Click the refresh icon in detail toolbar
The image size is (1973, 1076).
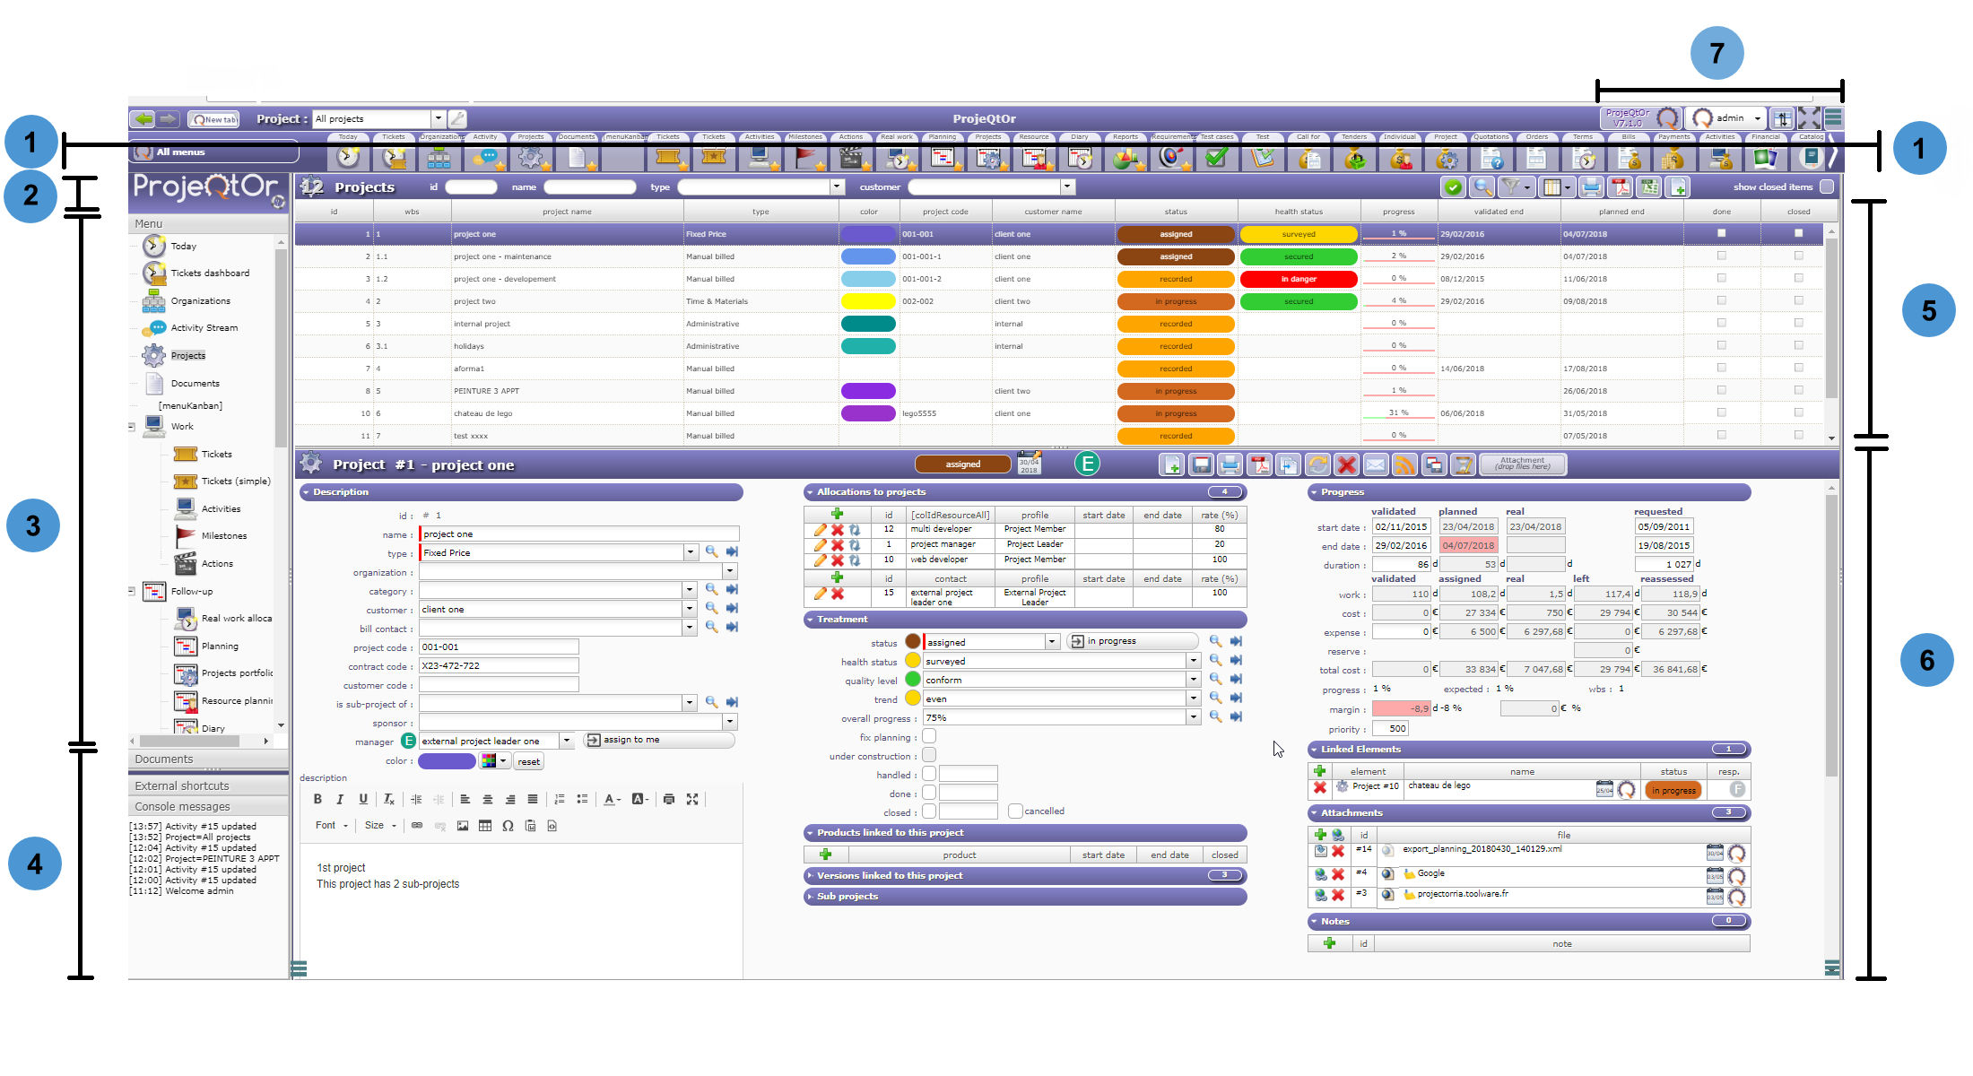[1317, 464]
